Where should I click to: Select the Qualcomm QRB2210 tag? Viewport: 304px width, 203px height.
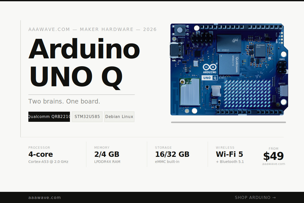pos(49,117)
